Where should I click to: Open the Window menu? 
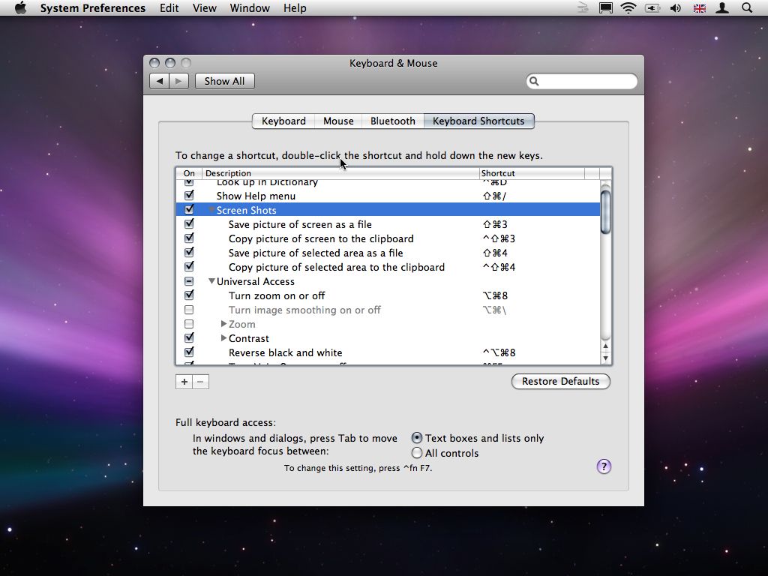tap(250, 7)
